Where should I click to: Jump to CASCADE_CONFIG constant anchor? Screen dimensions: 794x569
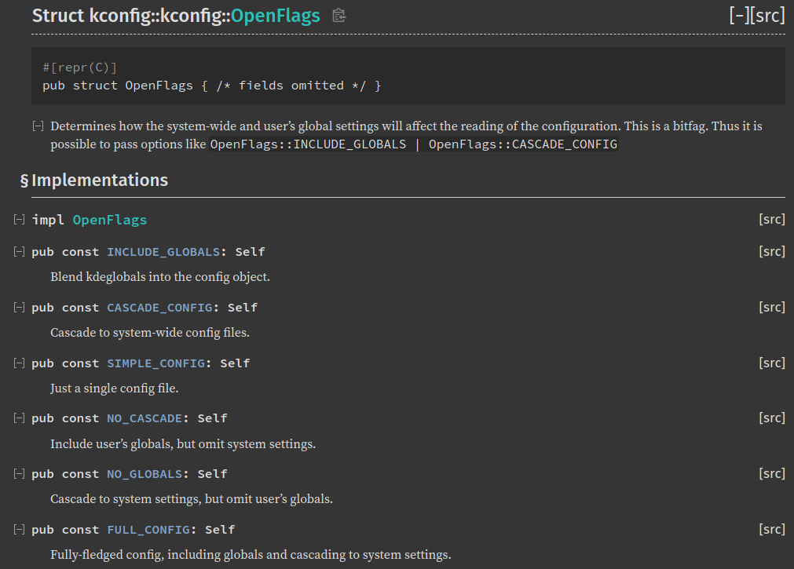point(159,308)
